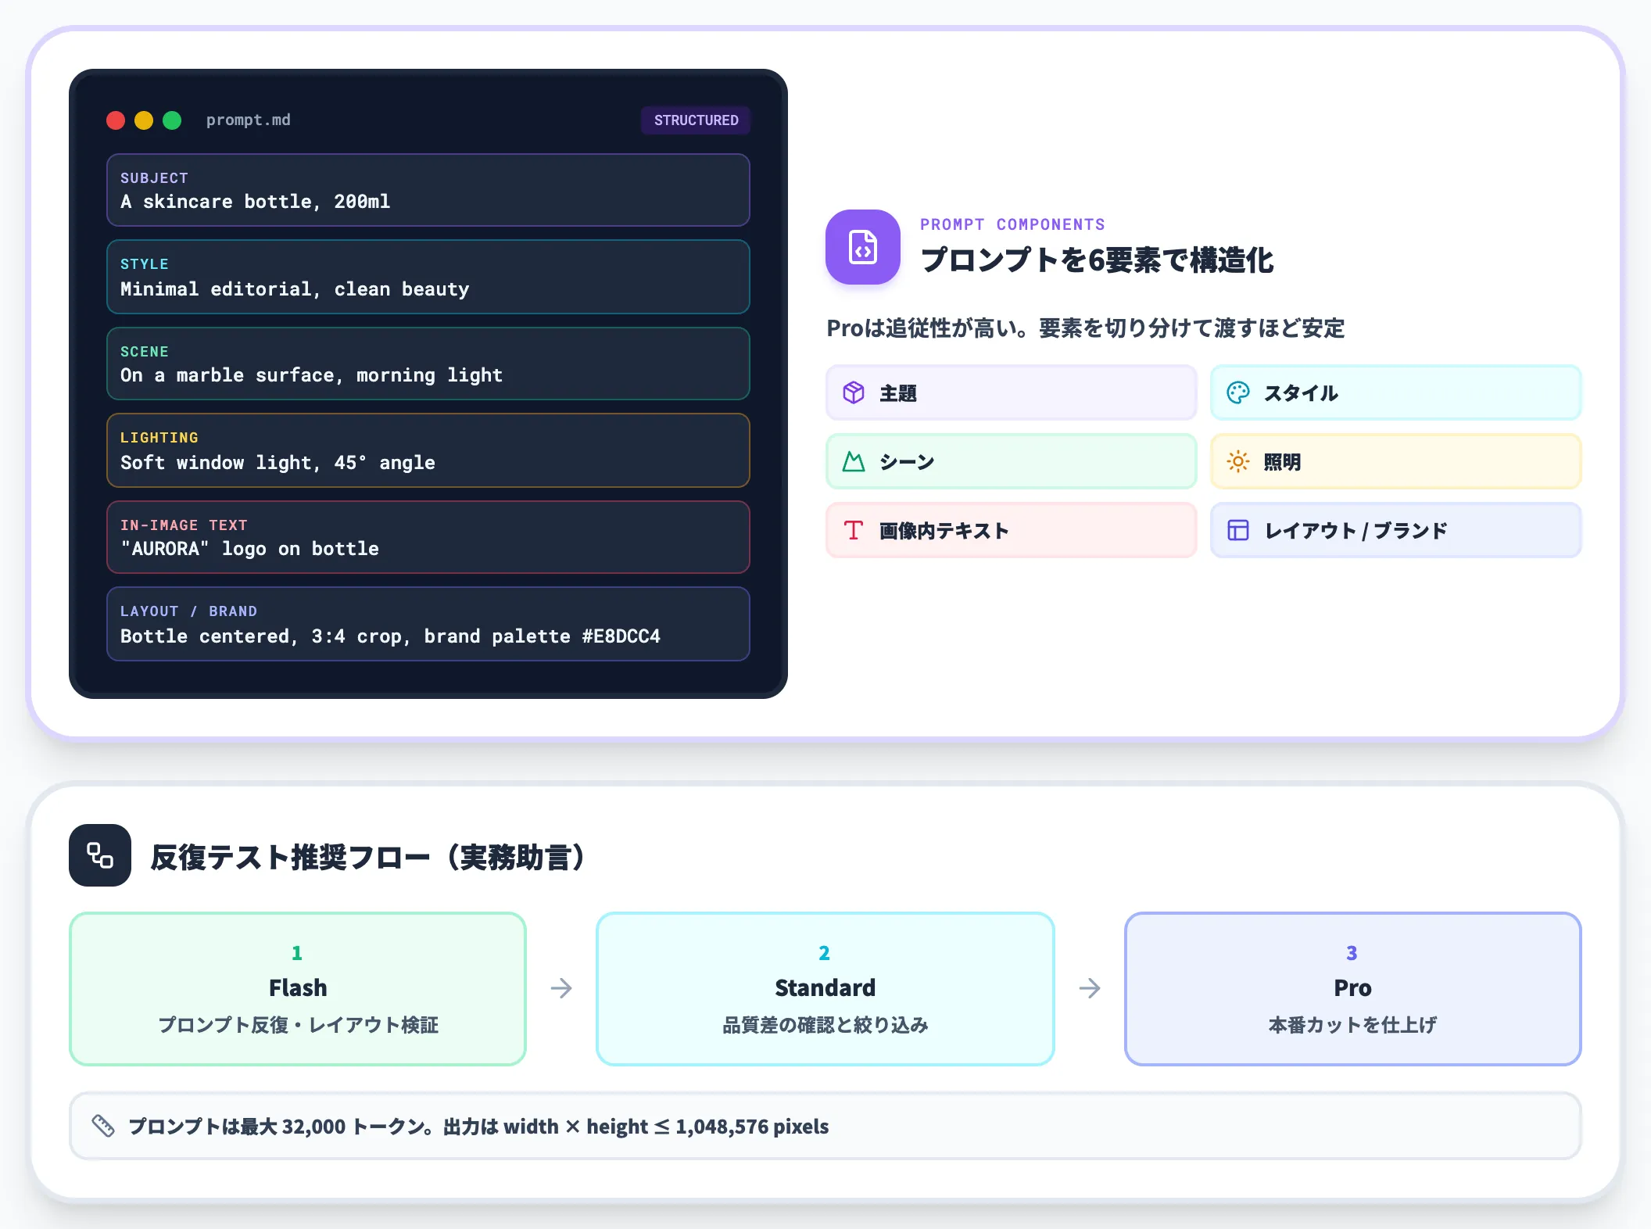
Task: Click the sun icon next to 照明
Action: 1238,461
